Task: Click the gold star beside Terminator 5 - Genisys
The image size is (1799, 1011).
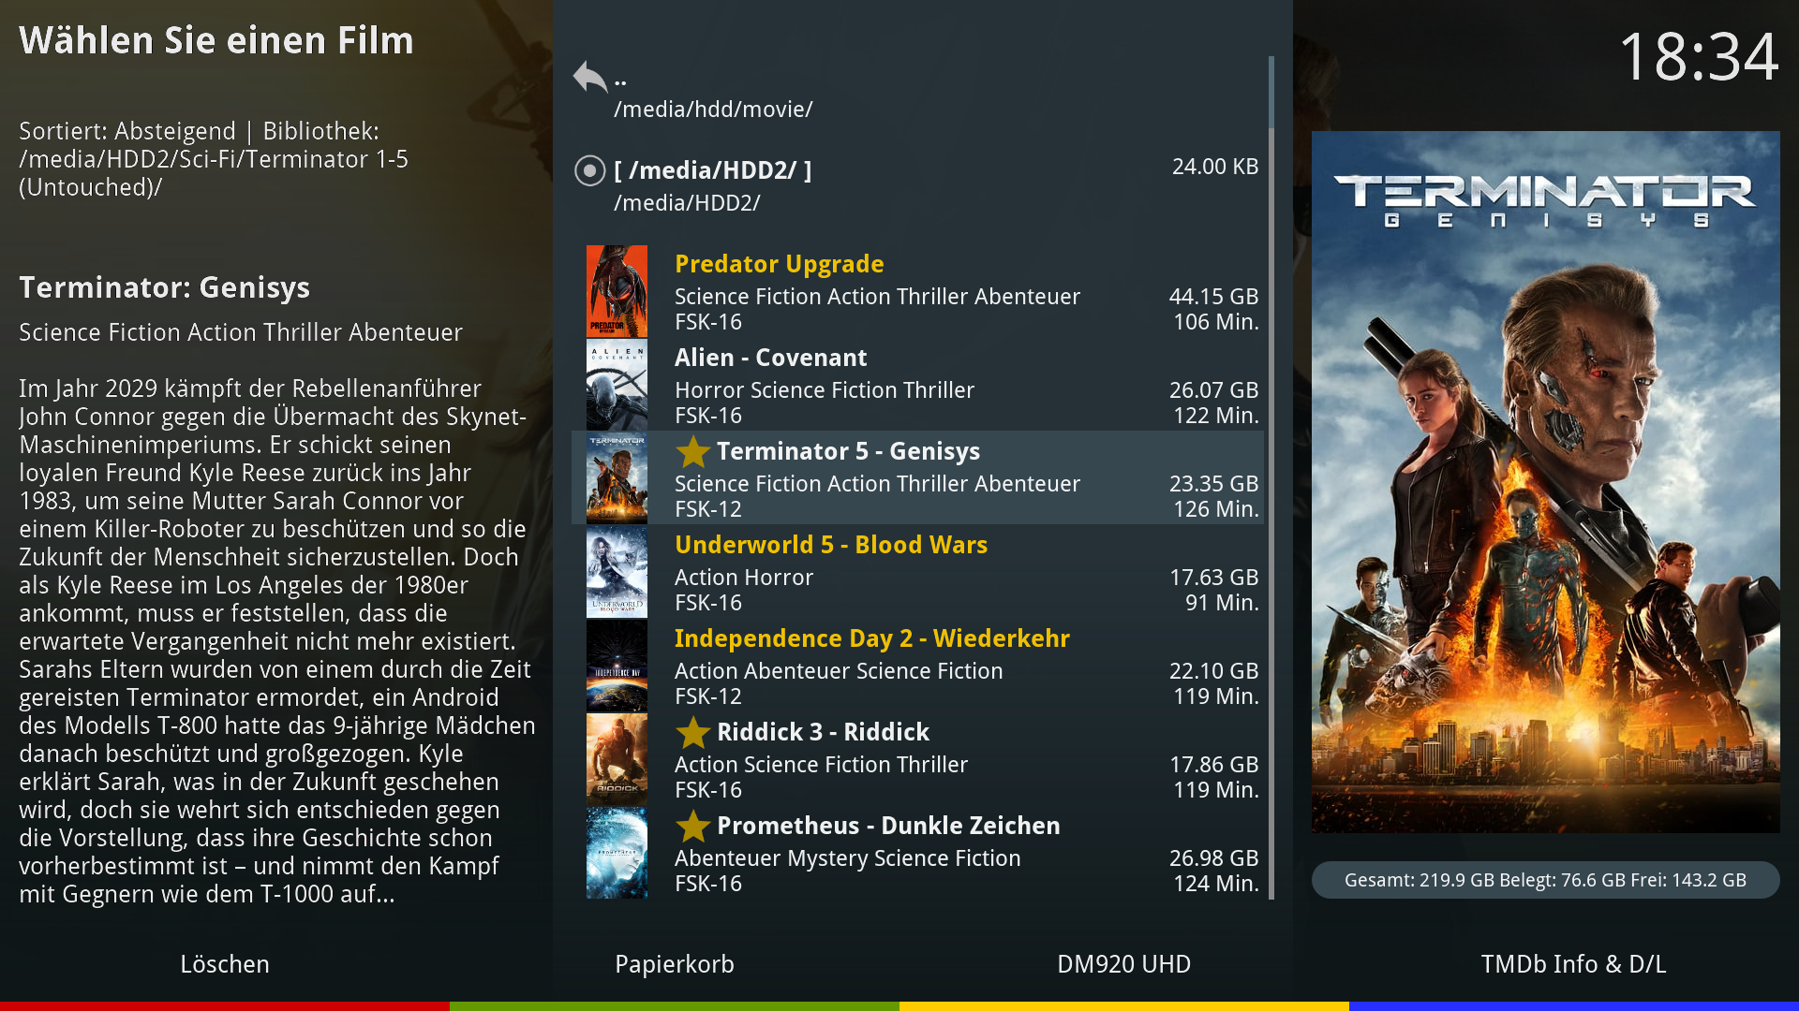Action: 692,451
